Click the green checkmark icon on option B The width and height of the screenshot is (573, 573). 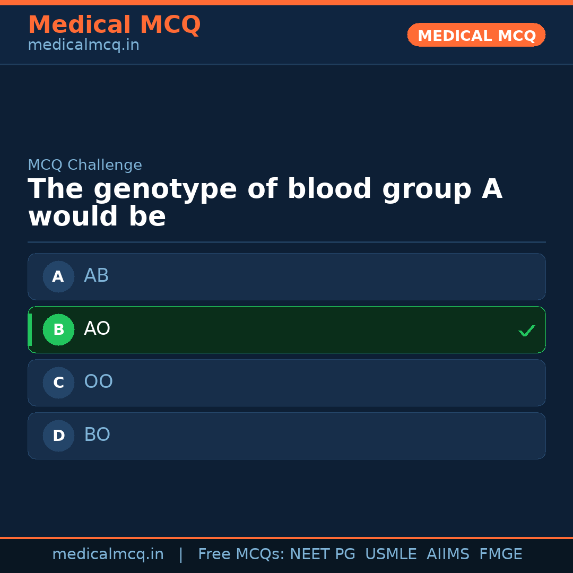[526, 331]
